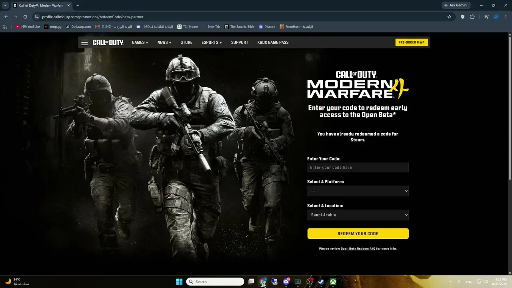Open the XBOX GAME PASS navigation item

click(x=273, y=42)
